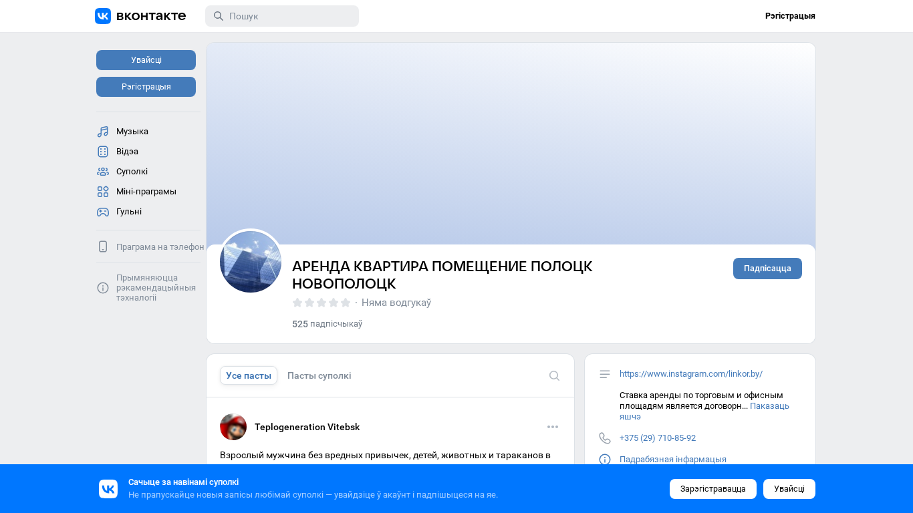Open the three-dot menu on Teplogeneration Vitebsk post

coord(553,427)
